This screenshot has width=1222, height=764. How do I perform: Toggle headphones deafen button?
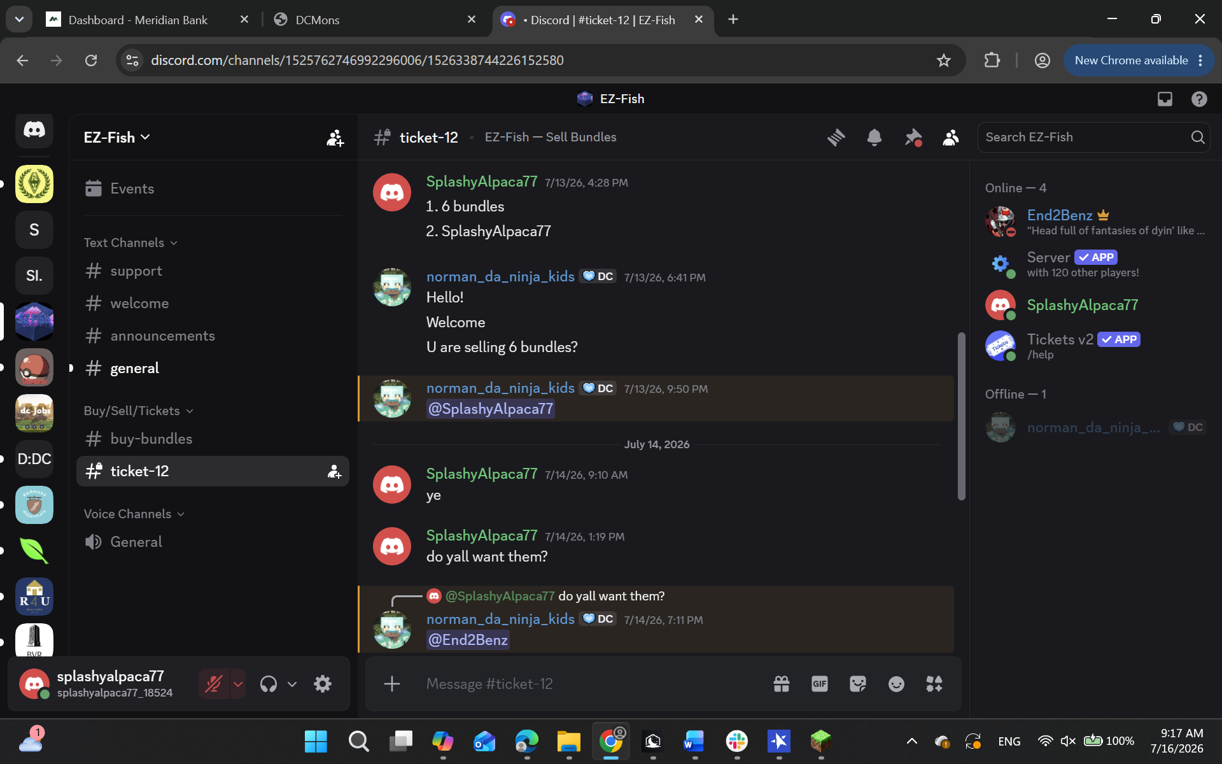pos(269,684)
